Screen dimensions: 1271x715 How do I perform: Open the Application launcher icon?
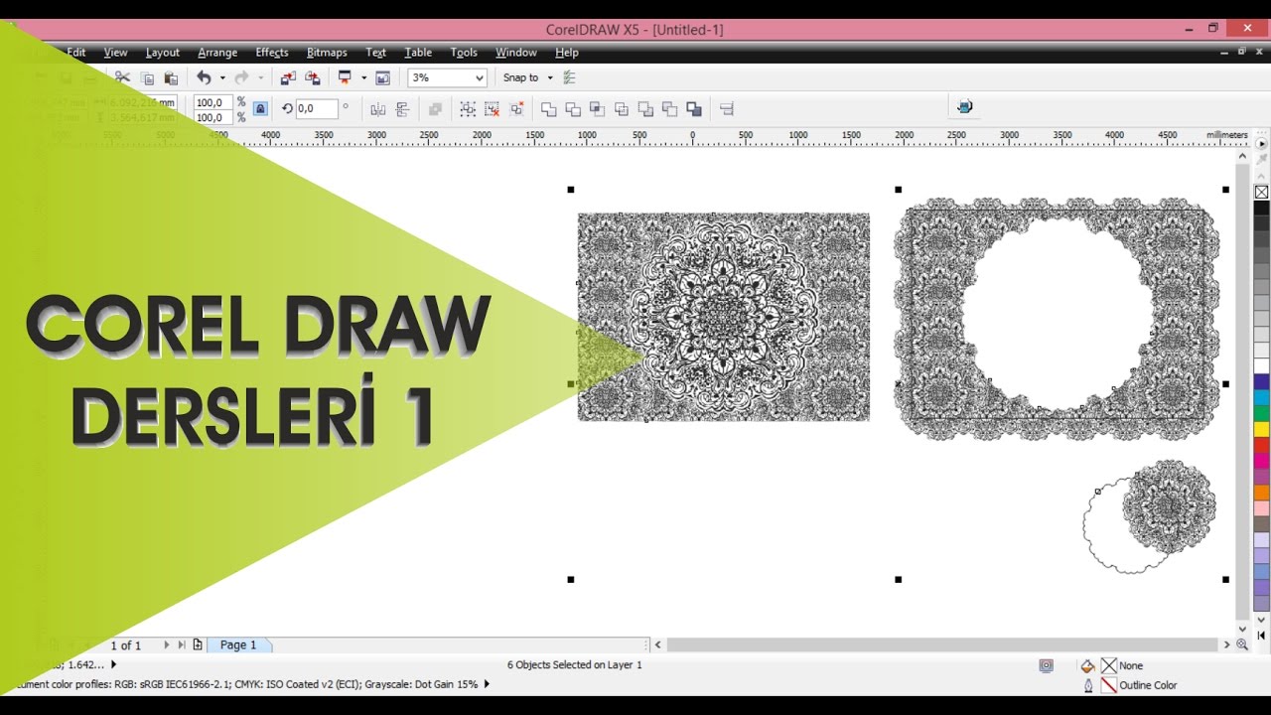346,77
